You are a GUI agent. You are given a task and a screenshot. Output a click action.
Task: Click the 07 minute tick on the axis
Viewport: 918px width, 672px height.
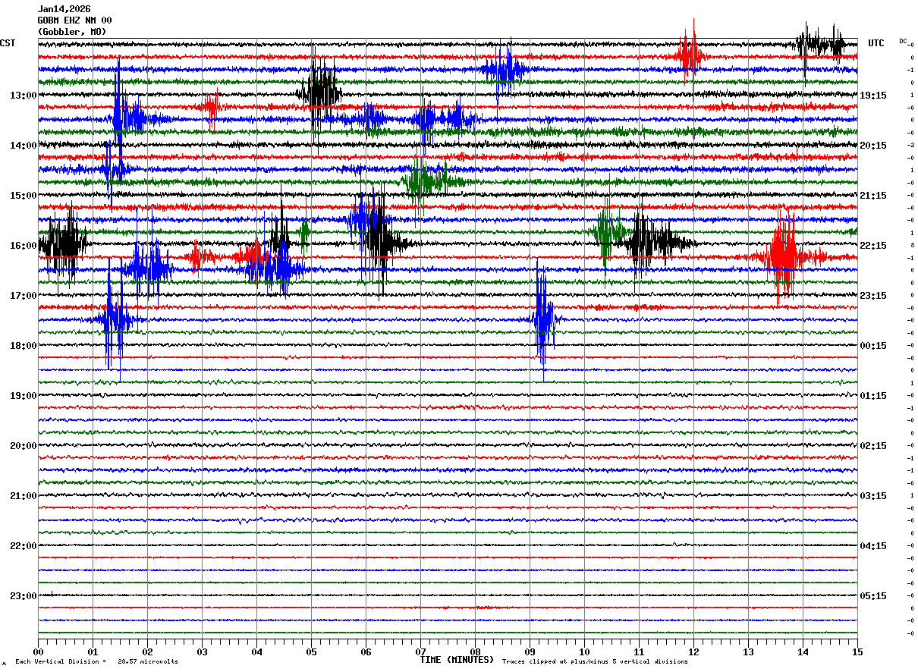tap(420, 652)
